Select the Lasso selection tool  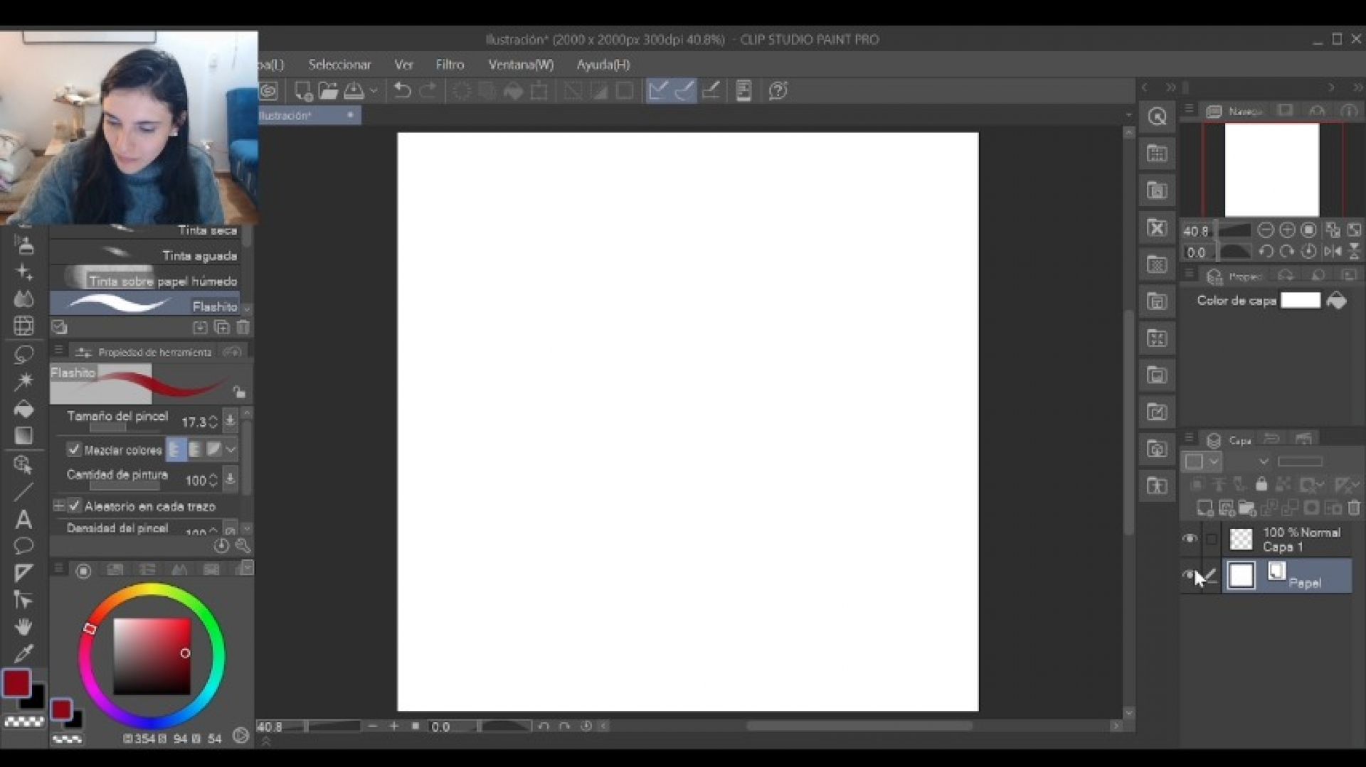pyautogui.click(x=23, y=353)
